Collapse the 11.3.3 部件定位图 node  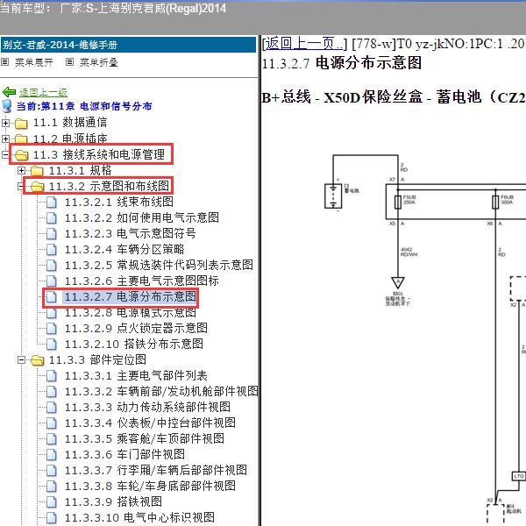(21, 360)
